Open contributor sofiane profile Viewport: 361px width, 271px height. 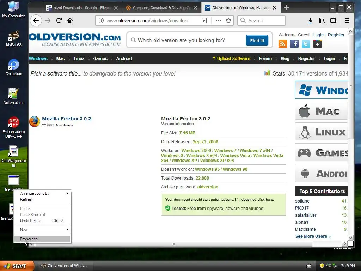coord(302,201)
